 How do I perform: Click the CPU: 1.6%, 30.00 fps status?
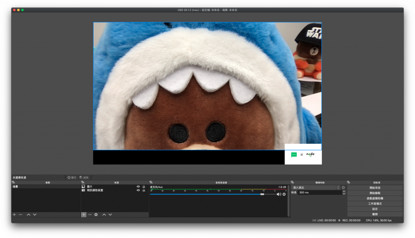pyautogui.click(x=379, y=220)
